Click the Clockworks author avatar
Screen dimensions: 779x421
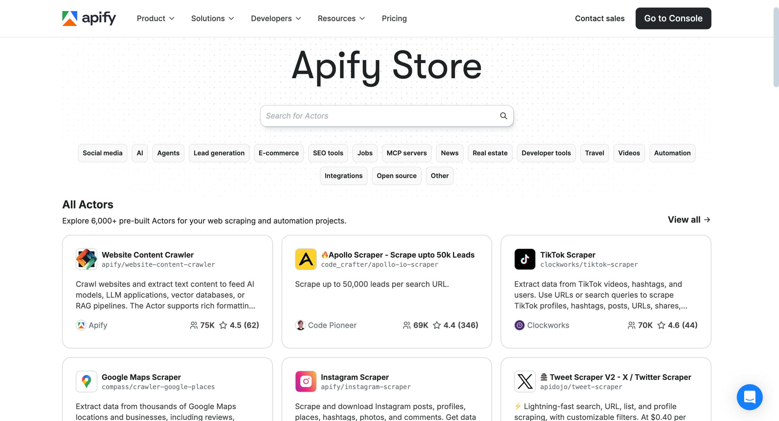click(x=519, y=325)
